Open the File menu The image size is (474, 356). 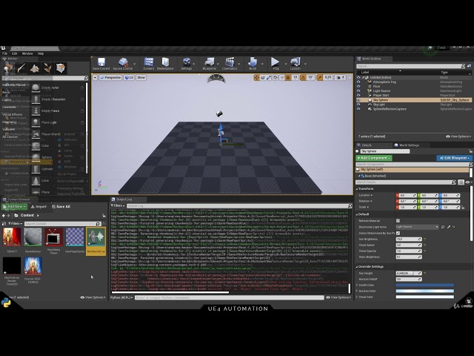pyautogui.click(x=5, y=53)
